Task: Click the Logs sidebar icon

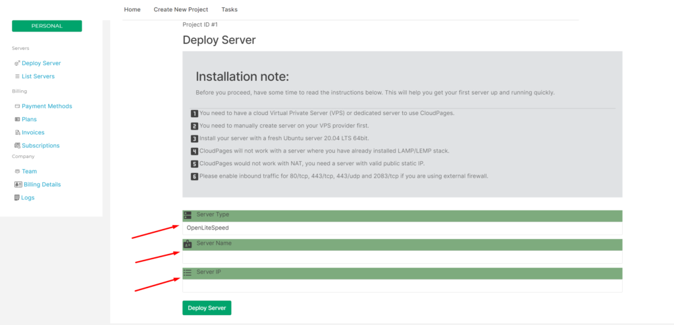Action: 17,198
